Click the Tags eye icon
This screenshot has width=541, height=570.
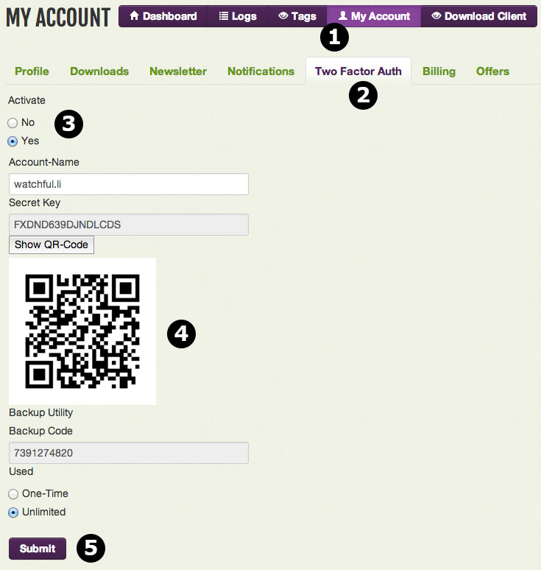283,15
